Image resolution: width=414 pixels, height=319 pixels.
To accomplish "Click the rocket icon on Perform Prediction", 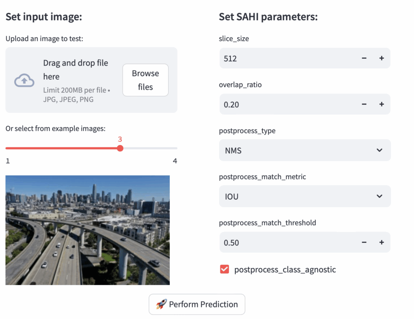I will tap(161, 304).
